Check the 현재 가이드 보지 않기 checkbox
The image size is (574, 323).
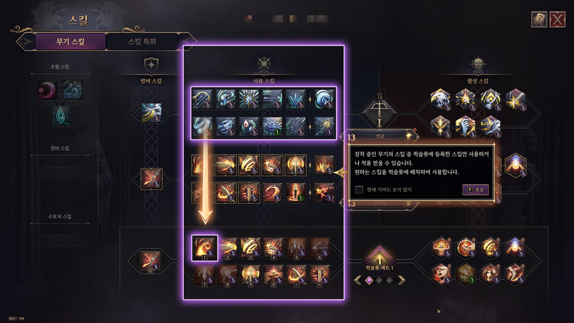click(359, 190)
